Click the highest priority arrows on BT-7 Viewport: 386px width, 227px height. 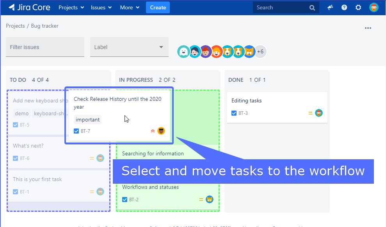[x=153, y=131]
